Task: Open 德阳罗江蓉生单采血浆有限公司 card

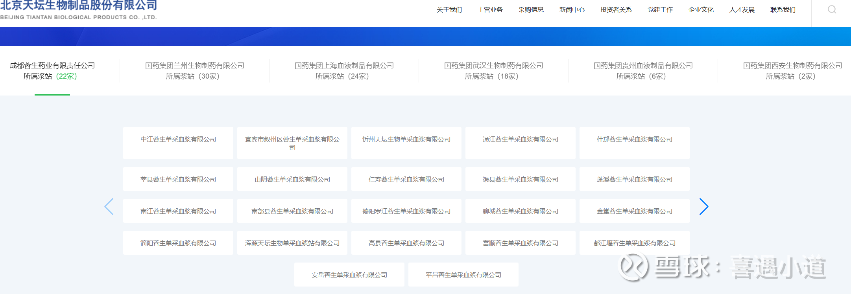Action: (x=406, y=211)
